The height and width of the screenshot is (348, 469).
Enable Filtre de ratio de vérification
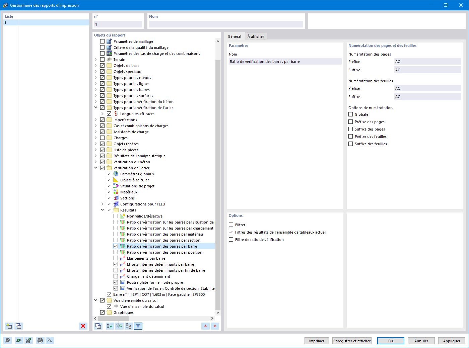[231, 240]
